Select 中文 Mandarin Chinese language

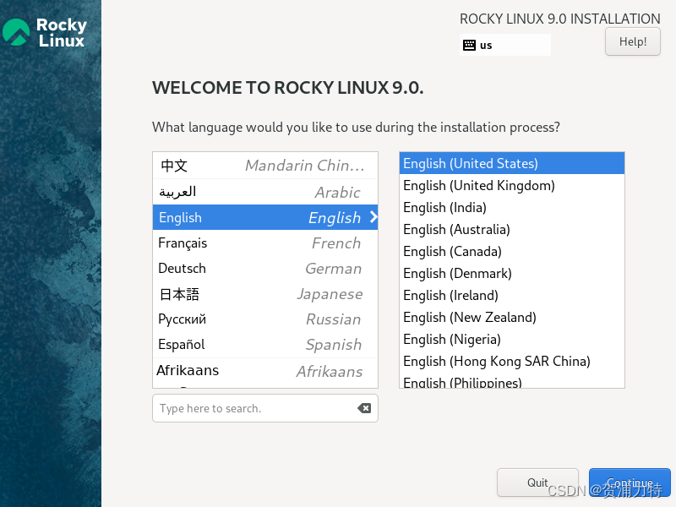pos(265,166)
